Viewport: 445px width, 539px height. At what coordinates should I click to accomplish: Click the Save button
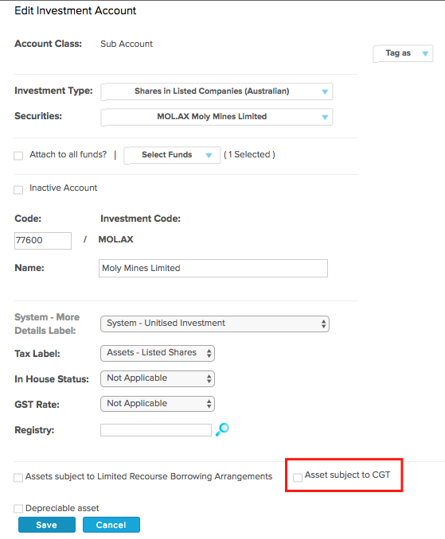(x=47, y=525)
